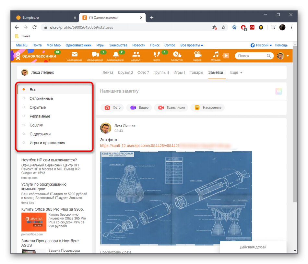
Task: Open the Группы 4 profile tab
Action: click(x=161, y=72)
